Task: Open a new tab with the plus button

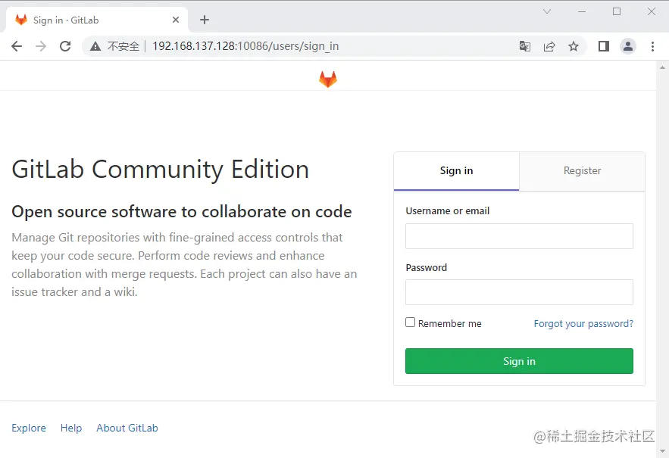Action: pyautogui.click(x=205, y=20)
